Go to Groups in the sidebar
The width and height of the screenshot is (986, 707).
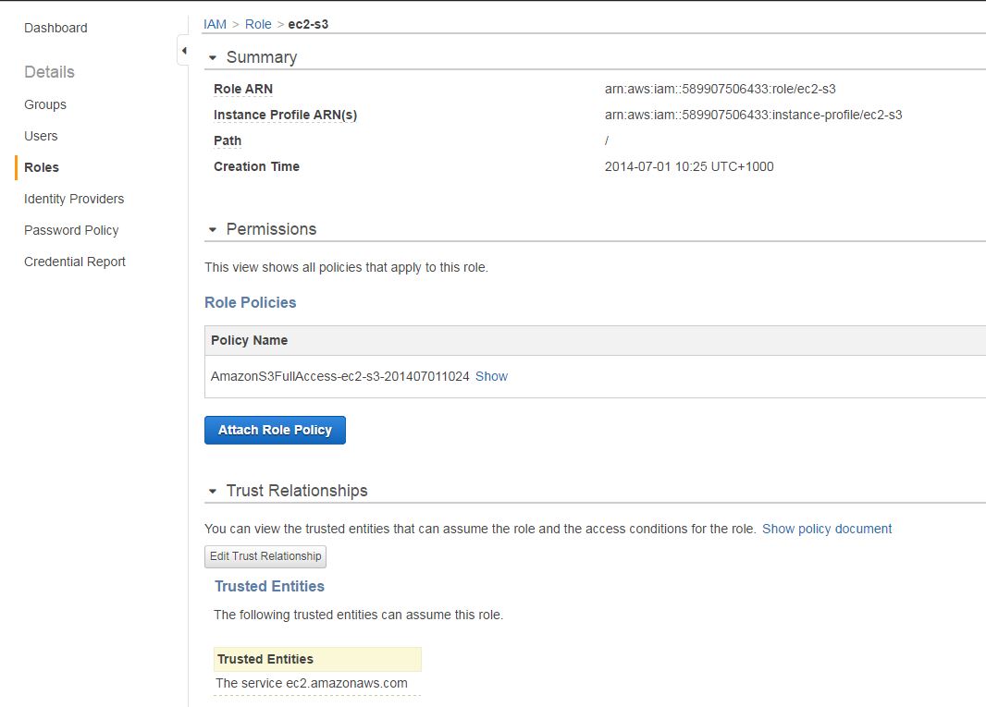(x=45, y=104)
